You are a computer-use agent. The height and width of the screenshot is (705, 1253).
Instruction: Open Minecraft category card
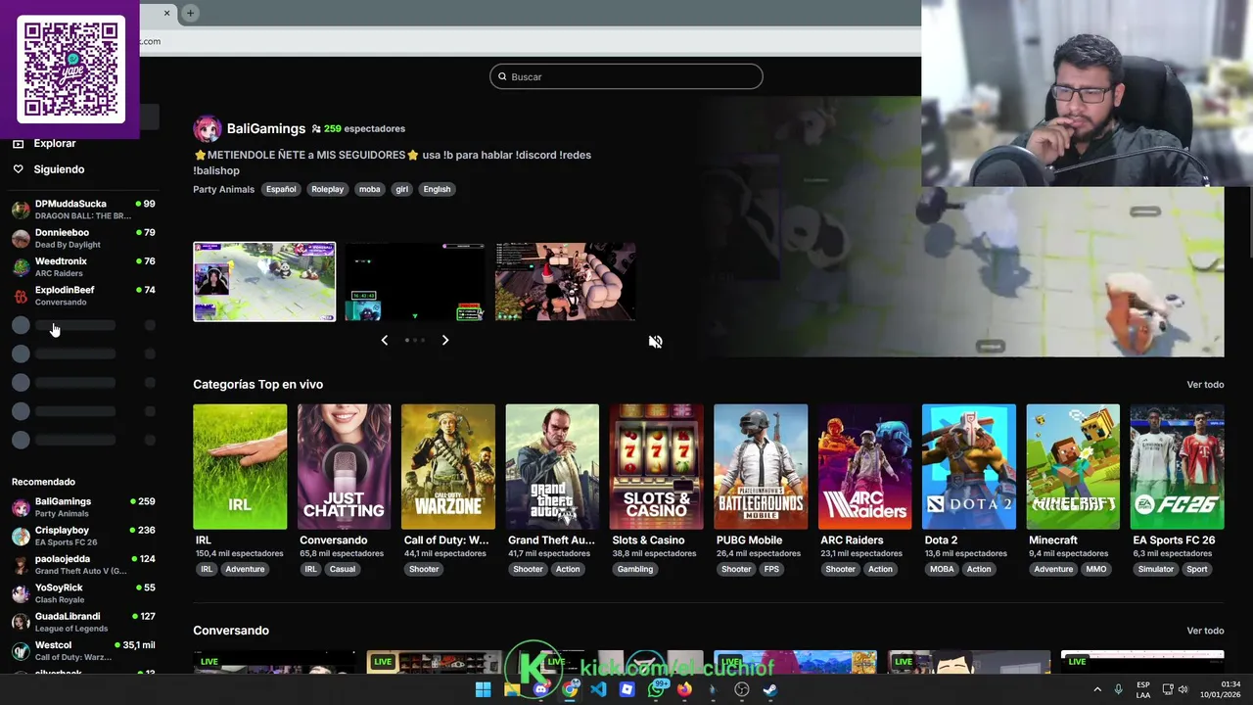click(x=1073, y=467)
